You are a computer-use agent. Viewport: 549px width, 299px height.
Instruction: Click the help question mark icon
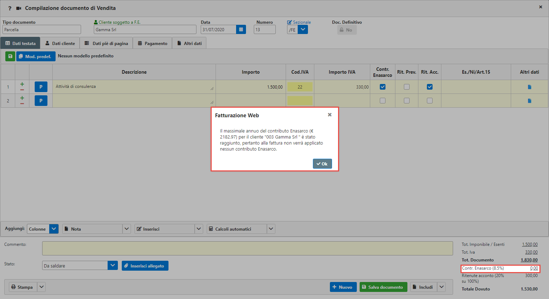point(10,8)
